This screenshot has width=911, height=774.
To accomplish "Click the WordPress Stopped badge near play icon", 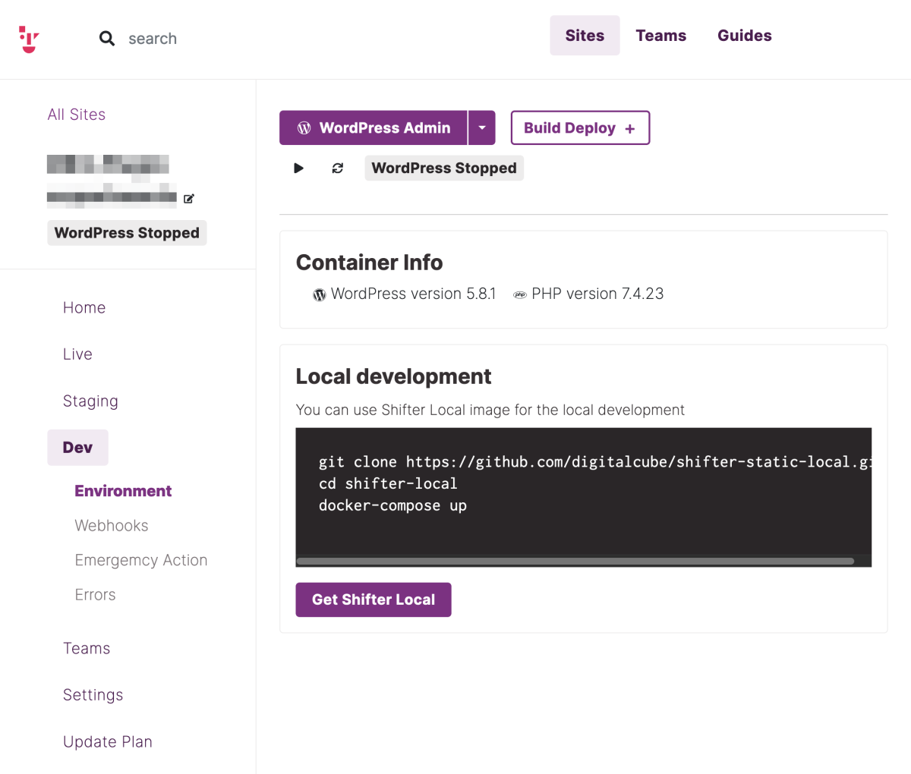I will pos(444,168).
